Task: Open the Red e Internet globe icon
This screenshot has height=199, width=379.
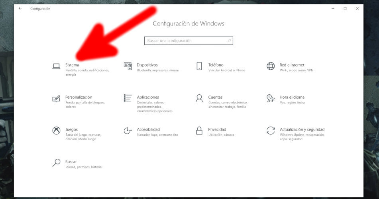Action: tap(271, 66)
